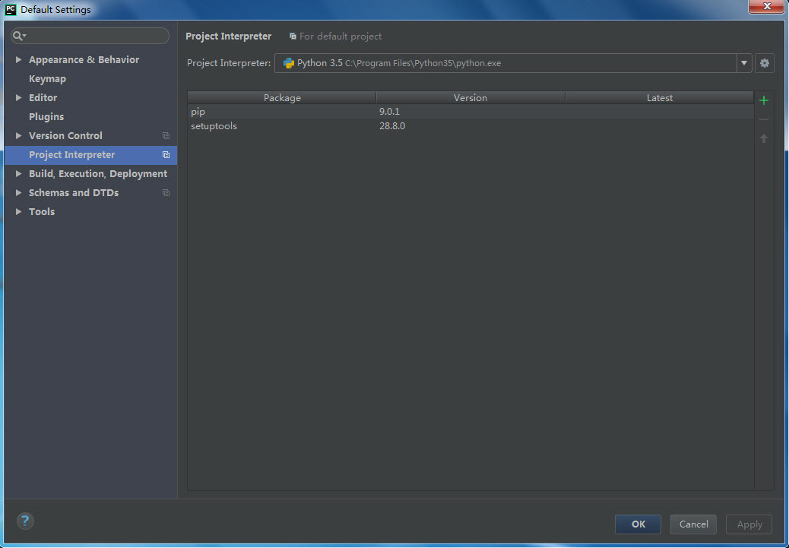
Task: Sort packages by the Version column header
Action: [470, 97]
